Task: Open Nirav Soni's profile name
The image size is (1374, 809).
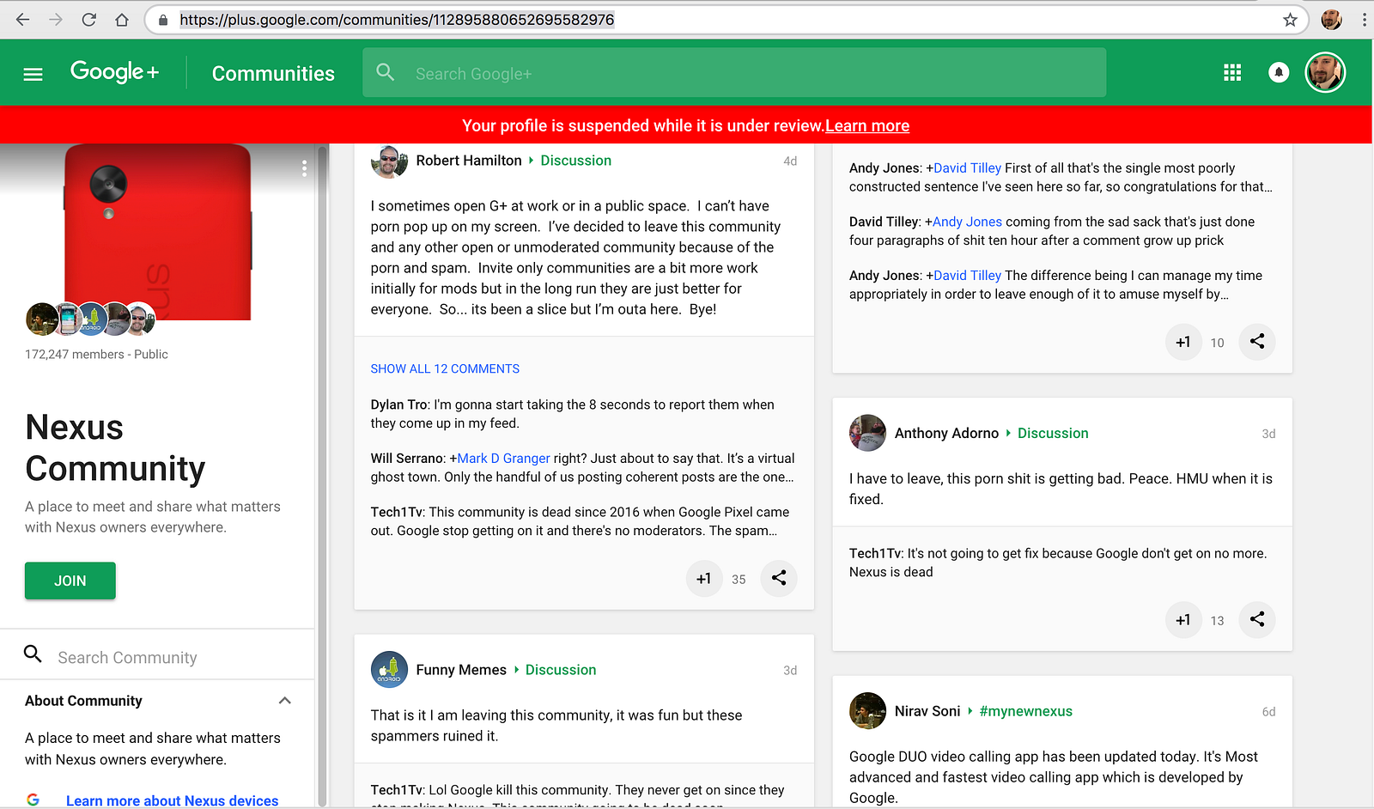Action: point(927,711)
